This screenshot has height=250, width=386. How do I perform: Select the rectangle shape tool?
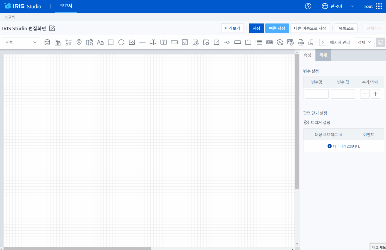[x=111, y=42]
